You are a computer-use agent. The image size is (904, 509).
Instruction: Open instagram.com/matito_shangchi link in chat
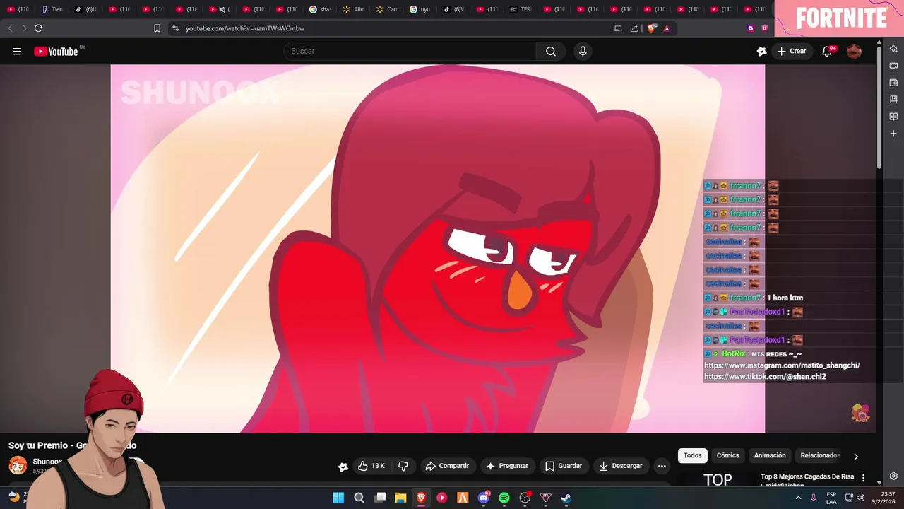pyautogui.click(x=782, y=365)
